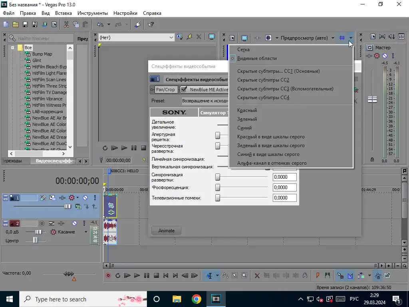This screenshot has width=409, height=307.
Task: Click the Insert Marker orange flag icon
Action: (318, 275)
